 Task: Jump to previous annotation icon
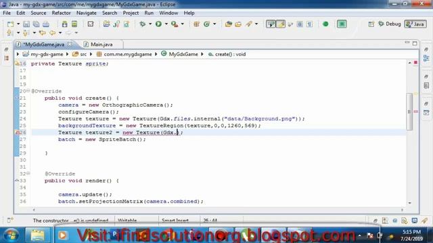[x=26, y=33]
